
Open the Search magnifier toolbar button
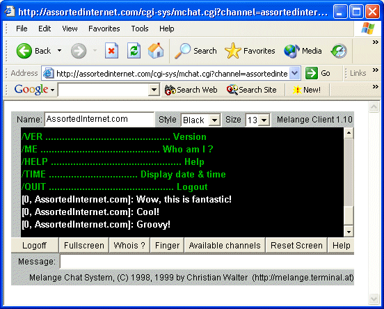point(195,51)
